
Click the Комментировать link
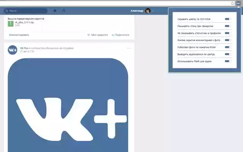19,35
